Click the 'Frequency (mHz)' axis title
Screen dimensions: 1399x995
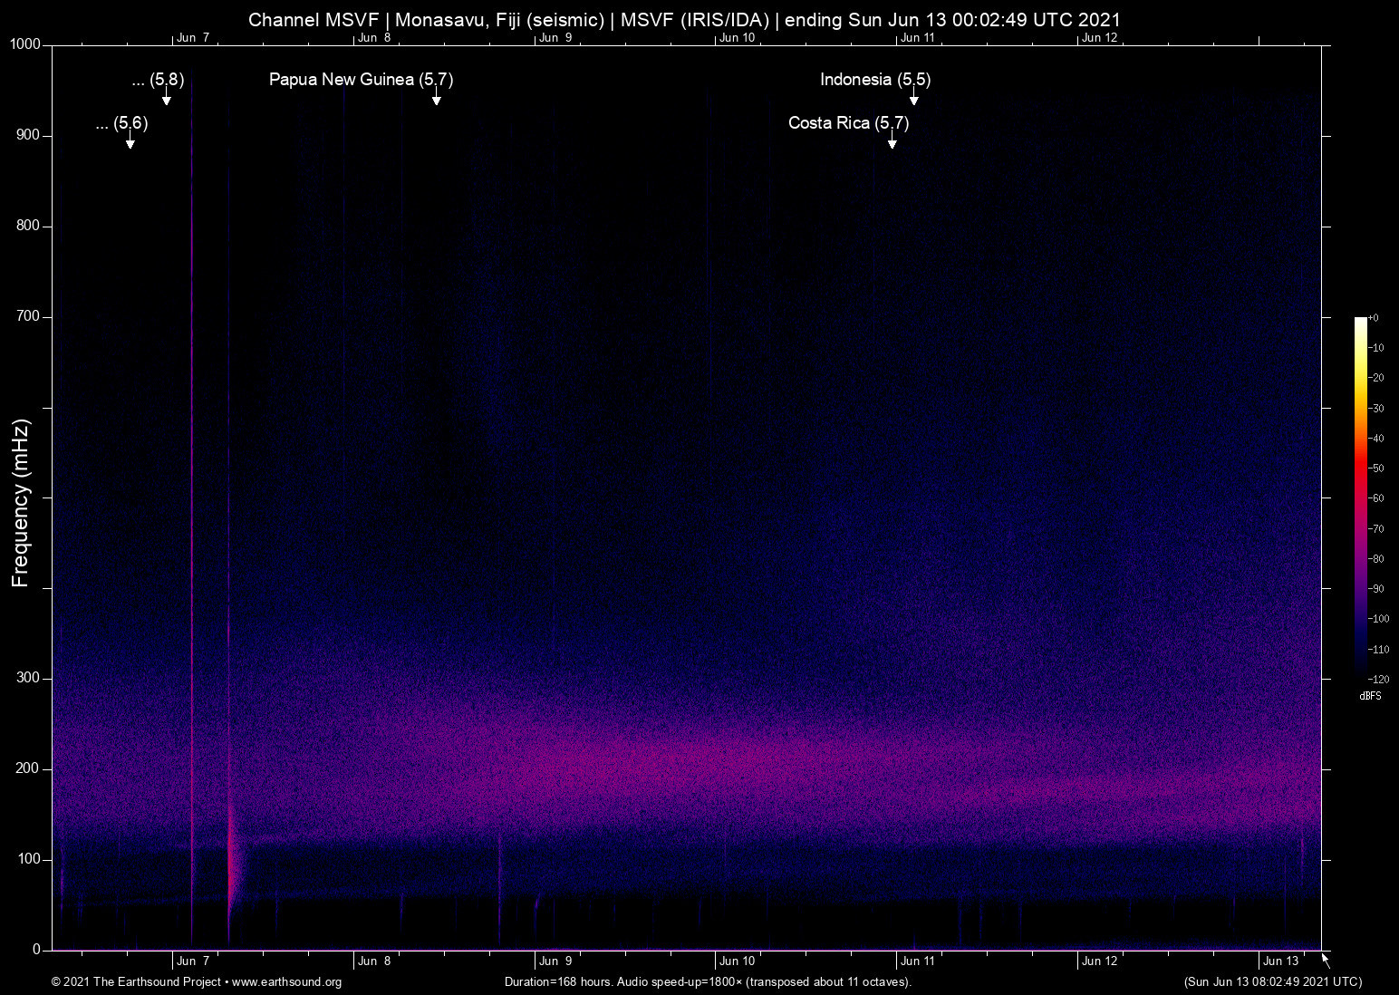[21, 503]
